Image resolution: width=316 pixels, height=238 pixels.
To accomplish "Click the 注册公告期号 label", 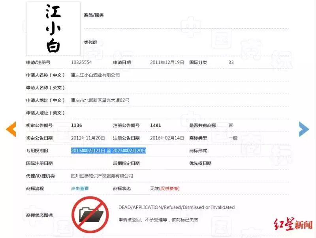I will click(x=126, y=125).
